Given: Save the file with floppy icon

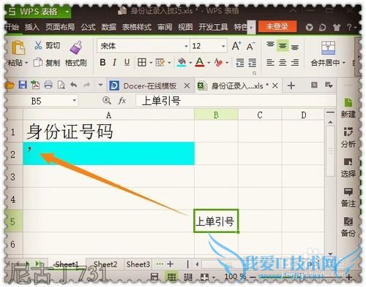Looking at the screenshot, I should click(23, 85).
